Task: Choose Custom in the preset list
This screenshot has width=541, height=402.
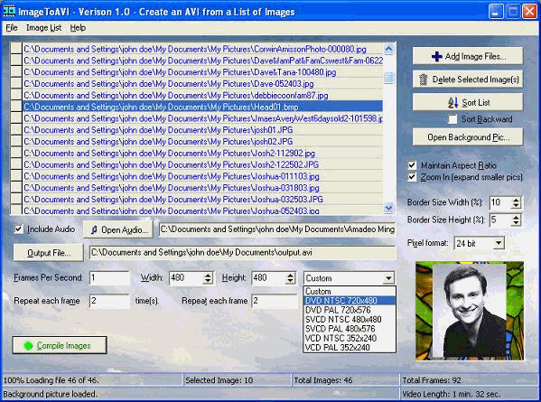Action: [350, 291]
